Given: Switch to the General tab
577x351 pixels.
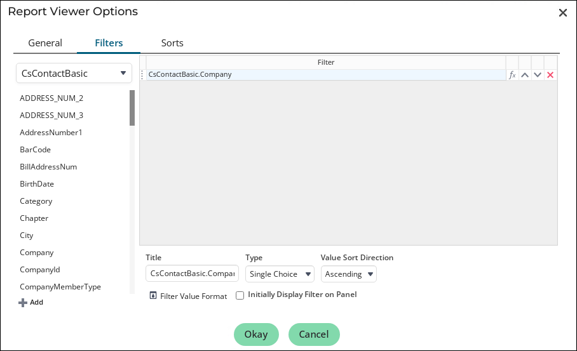Looking at the screenshot, I should click(x=45, y=43).
